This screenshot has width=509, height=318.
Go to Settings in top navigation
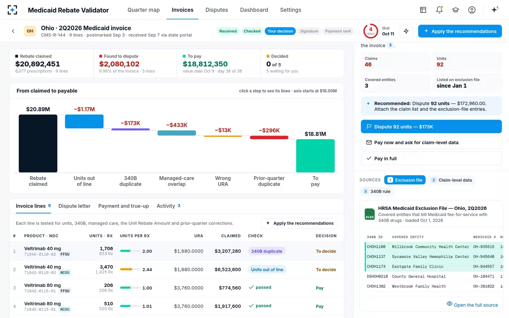coord(291,10)
